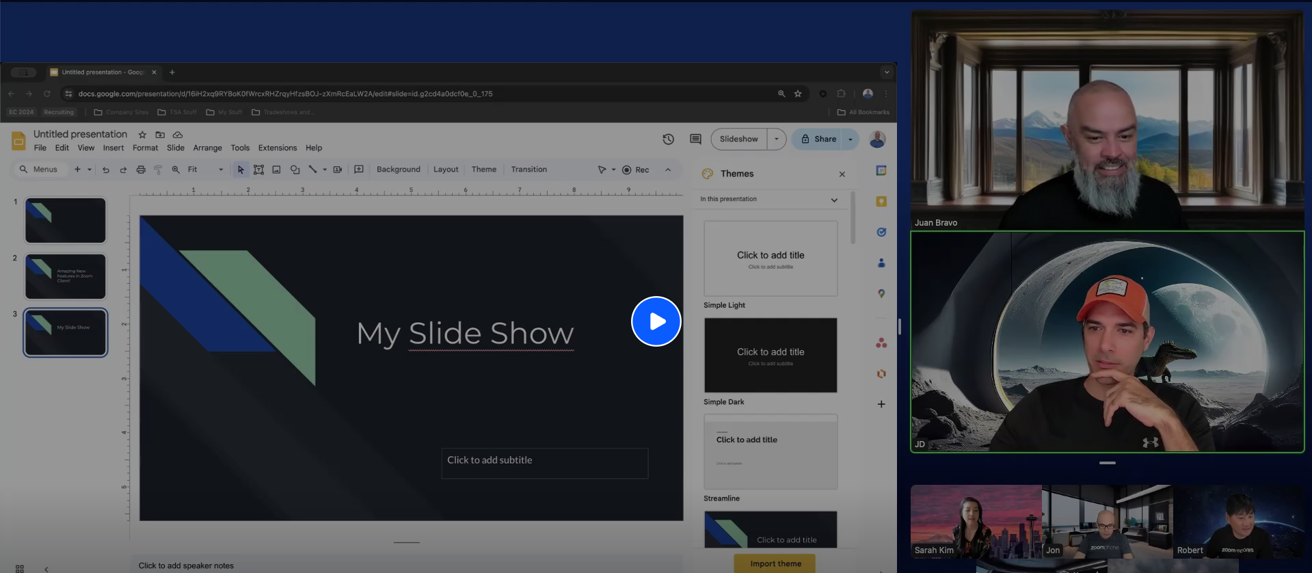Image resolution: width=1312 pixels, height=573 pixels.
Task: Check the cloud save status icon
Action: [x=178, y=135]
